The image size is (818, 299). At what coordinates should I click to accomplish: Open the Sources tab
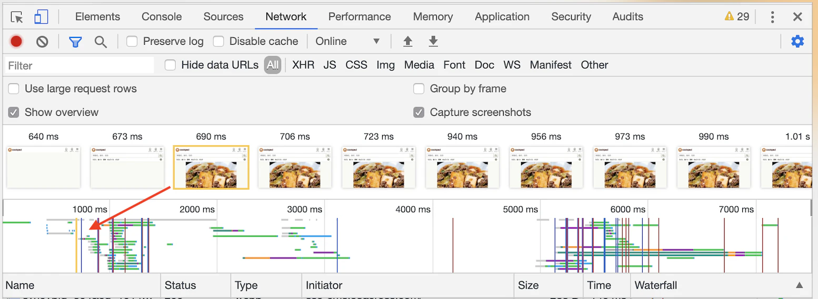click(223, 17)
